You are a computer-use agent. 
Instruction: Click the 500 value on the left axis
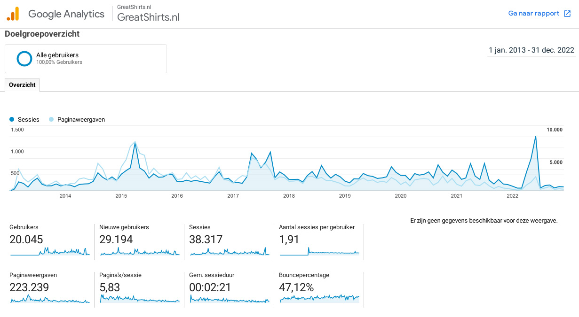(15, 173)
